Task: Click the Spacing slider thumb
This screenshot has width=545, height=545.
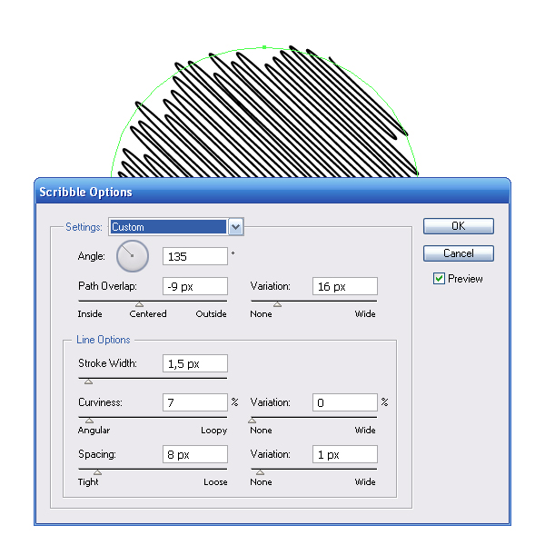Action: [98, 472]
